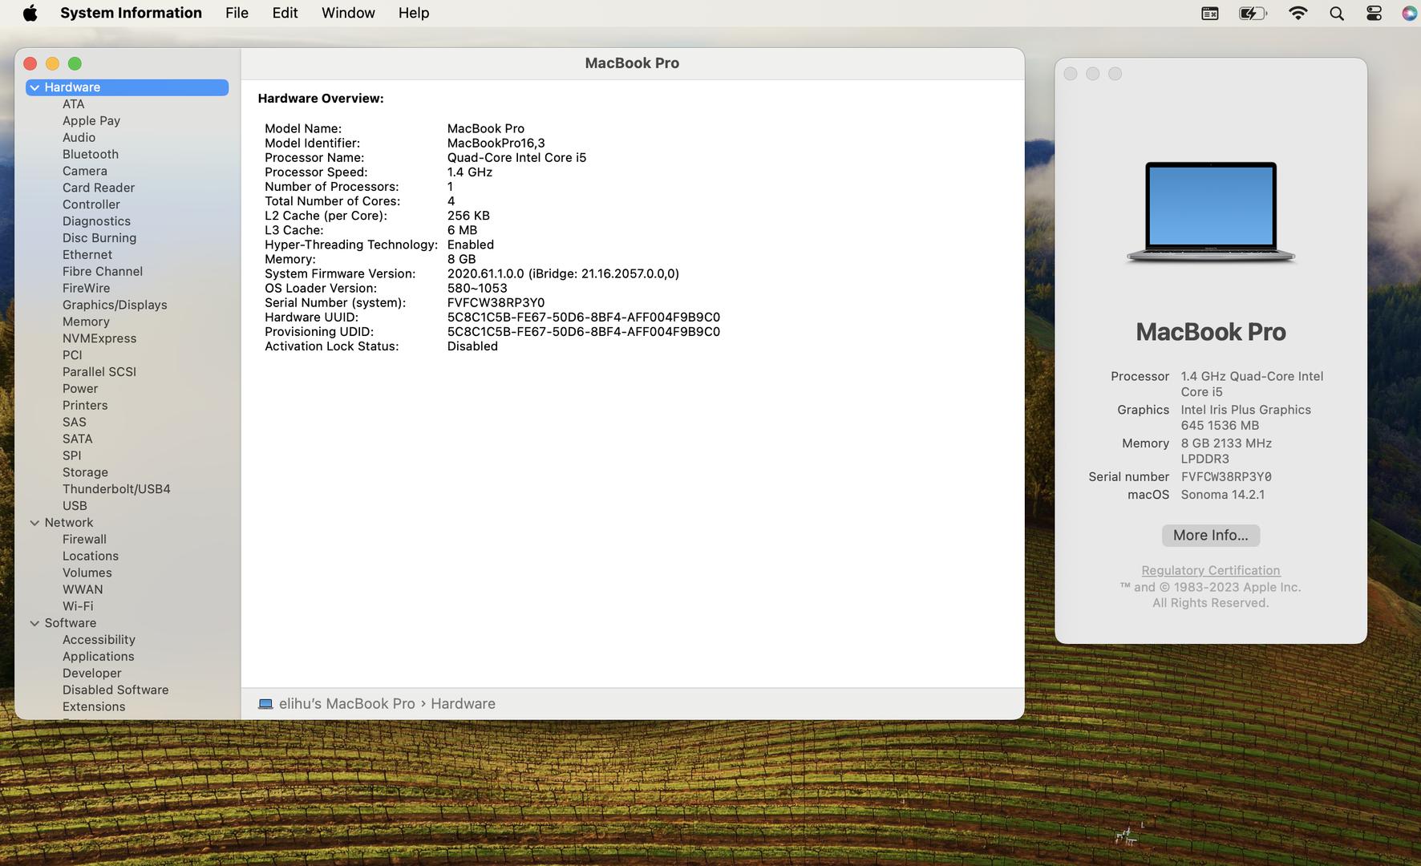The width and height of the screenshot is (1421, 866).
Task: Select Ethernet in the sidebar
Action: point(87,255)
